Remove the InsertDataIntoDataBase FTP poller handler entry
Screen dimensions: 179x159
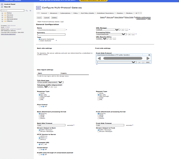coord(149,55)
